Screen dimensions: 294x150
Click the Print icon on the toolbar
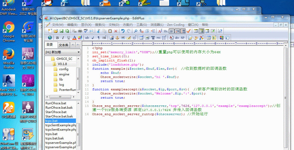point(80,31)
